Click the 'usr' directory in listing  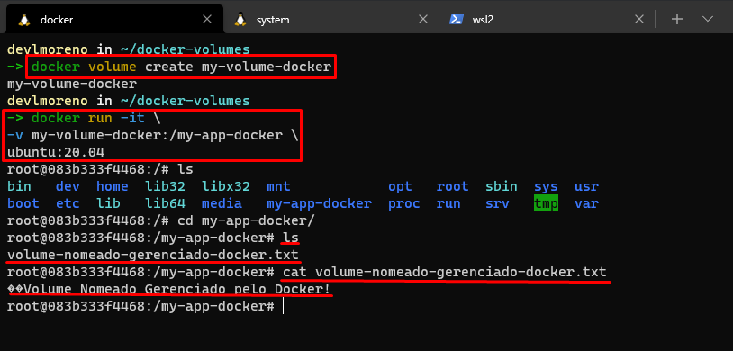[x=586, y=186]
